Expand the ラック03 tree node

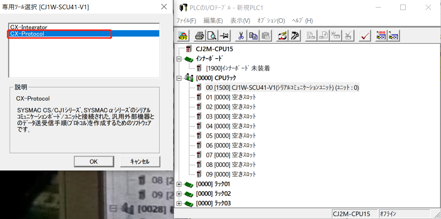[179, 203]
